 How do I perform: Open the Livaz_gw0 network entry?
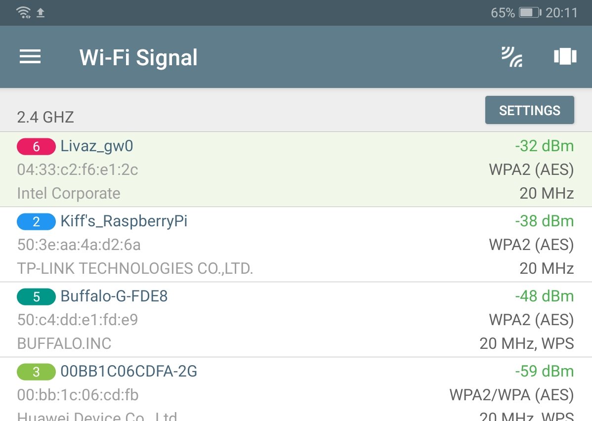tap(296, 169)
